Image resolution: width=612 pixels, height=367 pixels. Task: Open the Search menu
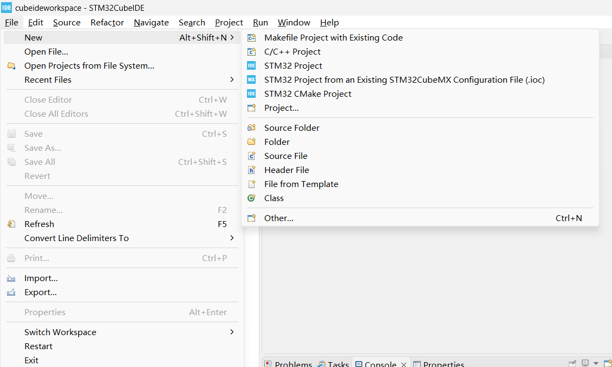click(x=192, y=23)
